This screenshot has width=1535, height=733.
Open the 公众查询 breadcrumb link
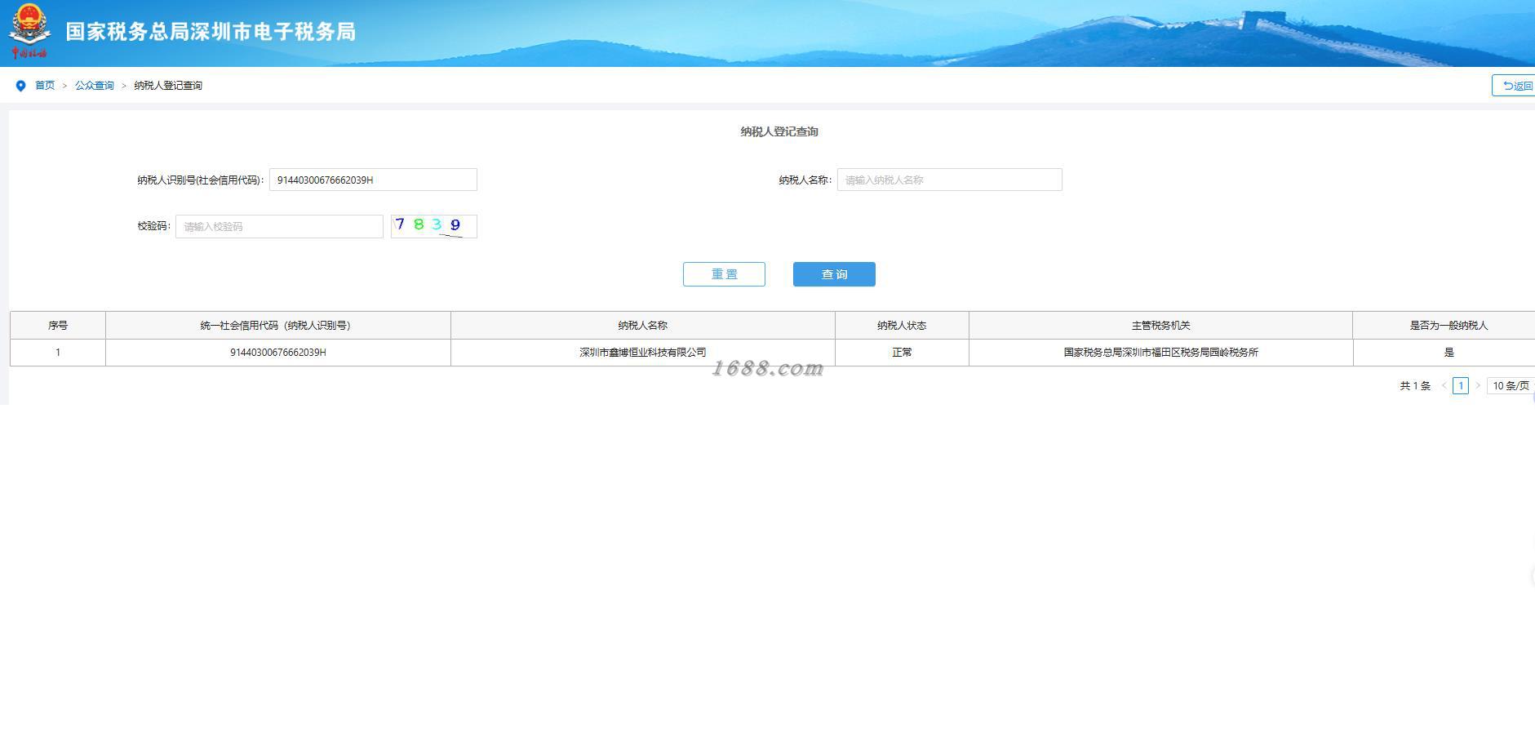[95, 86]
